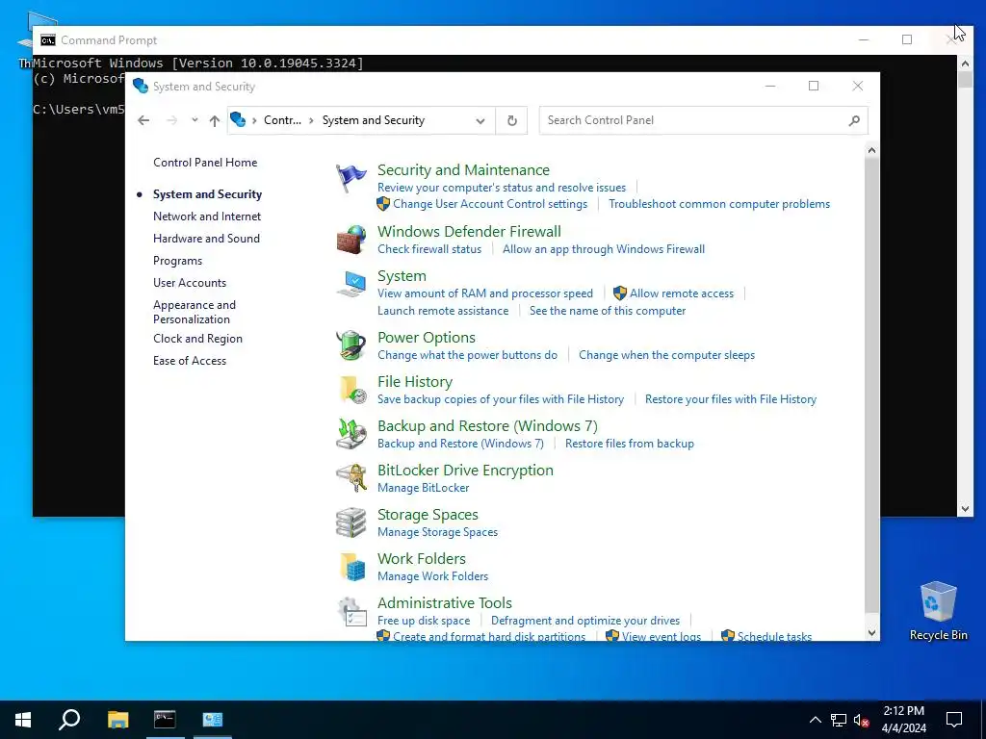The image size is (986, 739).
Task: Open taskbar search magnifier
Action: 69,719
